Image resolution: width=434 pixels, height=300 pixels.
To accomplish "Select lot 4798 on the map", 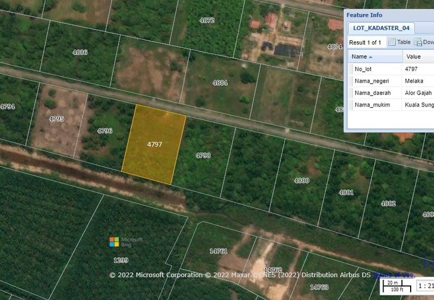I will (x=203, y=155).
